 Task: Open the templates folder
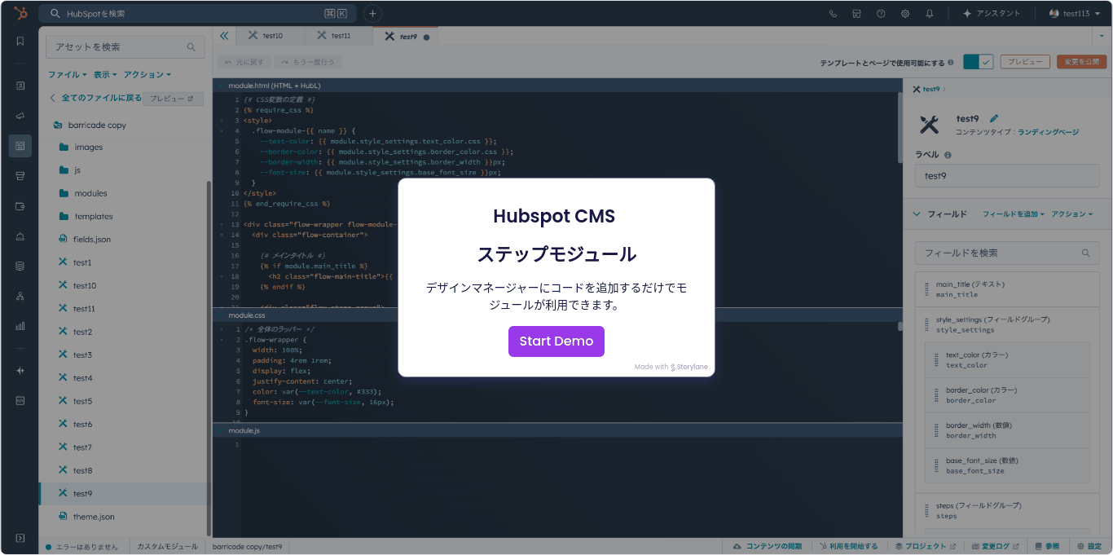pyautogui.click(x=93, y=217)
